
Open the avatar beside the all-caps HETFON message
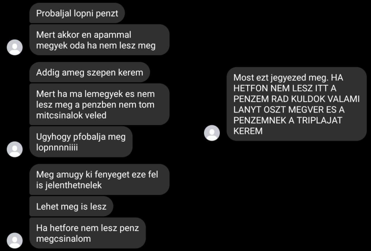(x=212, y=133)
